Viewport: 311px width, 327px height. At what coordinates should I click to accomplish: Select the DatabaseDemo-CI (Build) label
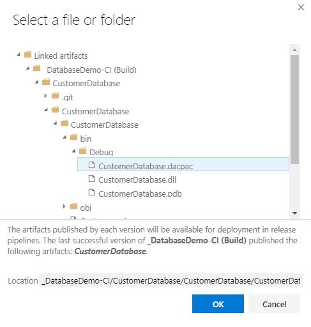point(91,70)
